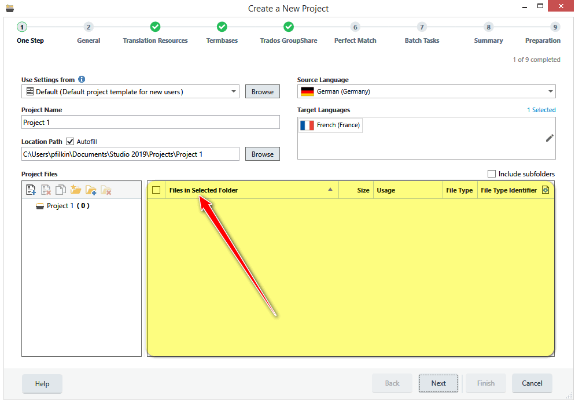Click the new folder icon with star
Screen dimensions: 575x403
click(x=76, y=190)
